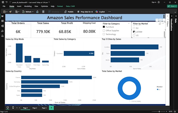Open the Refresh dropdown arrow
The width and height of the screenshot is (178, 113).
point(33,12)
